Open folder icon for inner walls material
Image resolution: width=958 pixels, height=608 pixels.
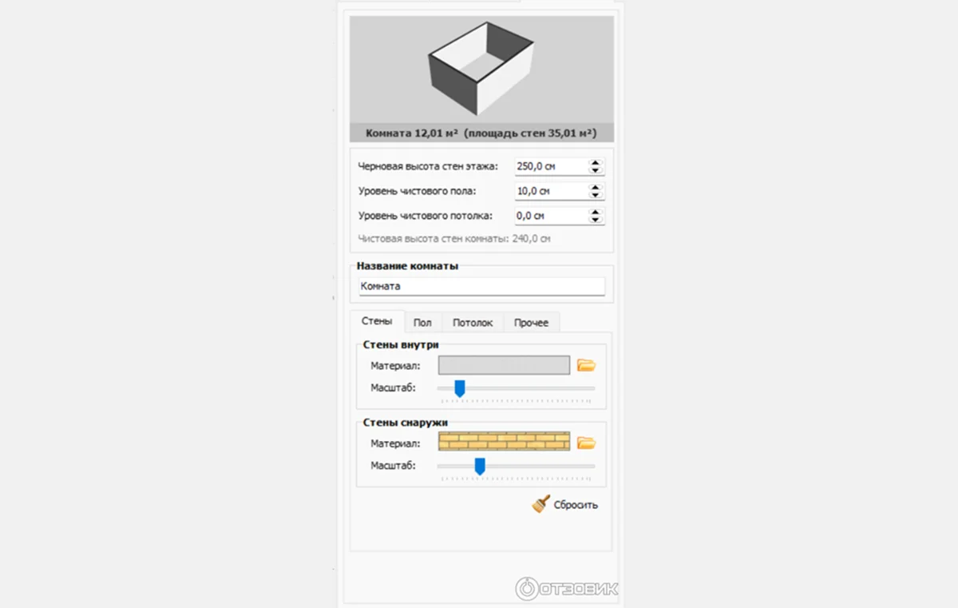tap(587, 365)
